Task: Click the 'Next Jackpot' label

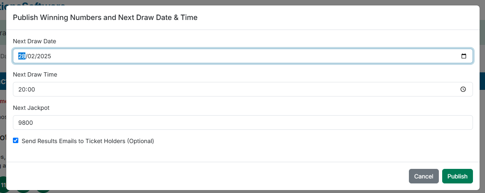Action: (31, 108)
